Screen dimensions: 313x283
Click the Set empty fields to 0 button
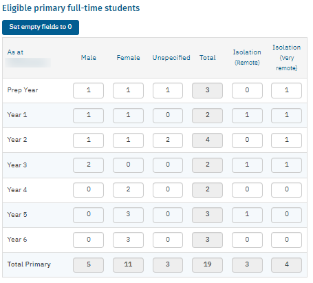[x=41, y=28]
